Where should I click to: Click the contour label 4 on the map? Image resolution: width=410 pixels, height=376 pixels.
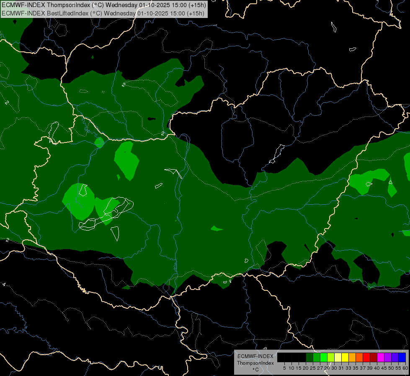[x=4, y=284]
